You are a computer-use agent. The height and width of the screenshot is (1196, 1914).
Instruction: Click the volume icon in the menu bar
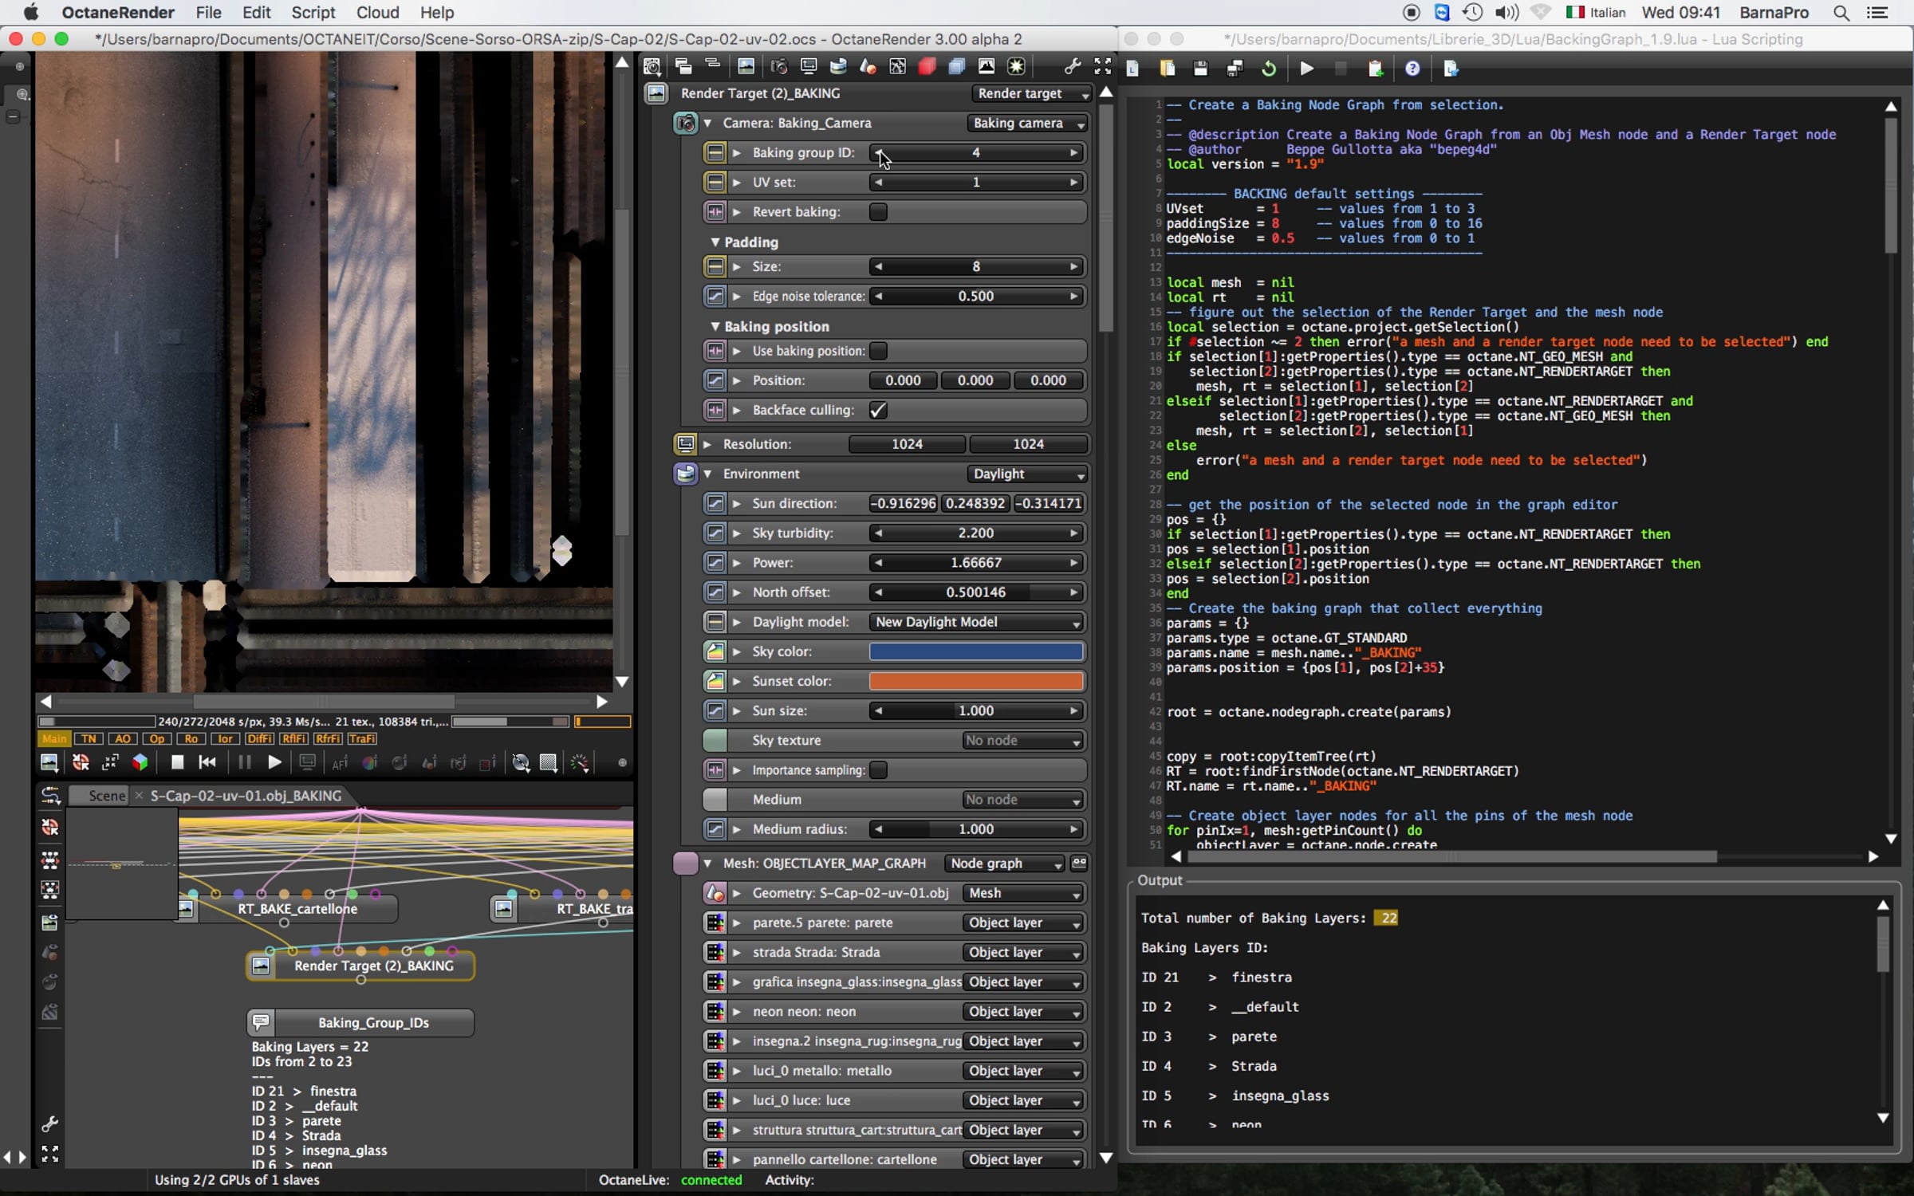[1506, 13]
